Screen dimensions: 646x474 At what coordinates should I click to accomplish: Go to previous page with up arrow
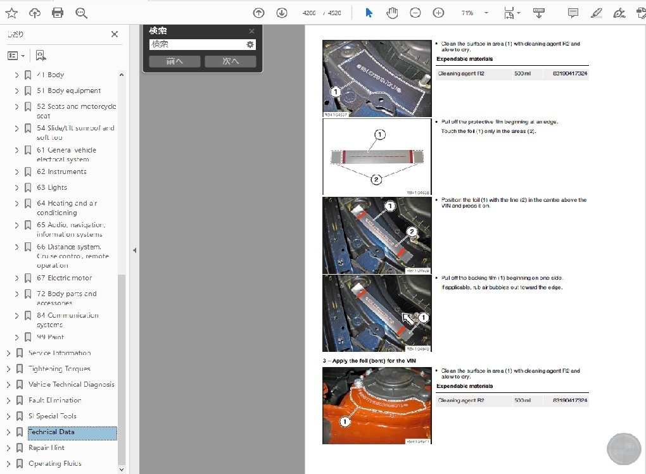259,13
